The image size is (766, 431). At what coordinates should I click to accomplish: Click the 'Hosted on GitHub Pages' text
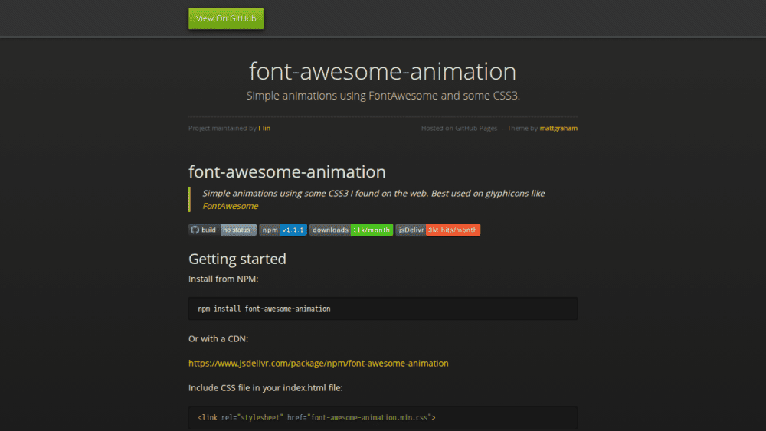tap(459, 129)
